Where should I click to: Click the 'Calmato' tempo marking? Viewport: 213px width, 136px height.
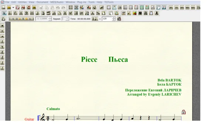pyautogui.click(x=53, y=109)
